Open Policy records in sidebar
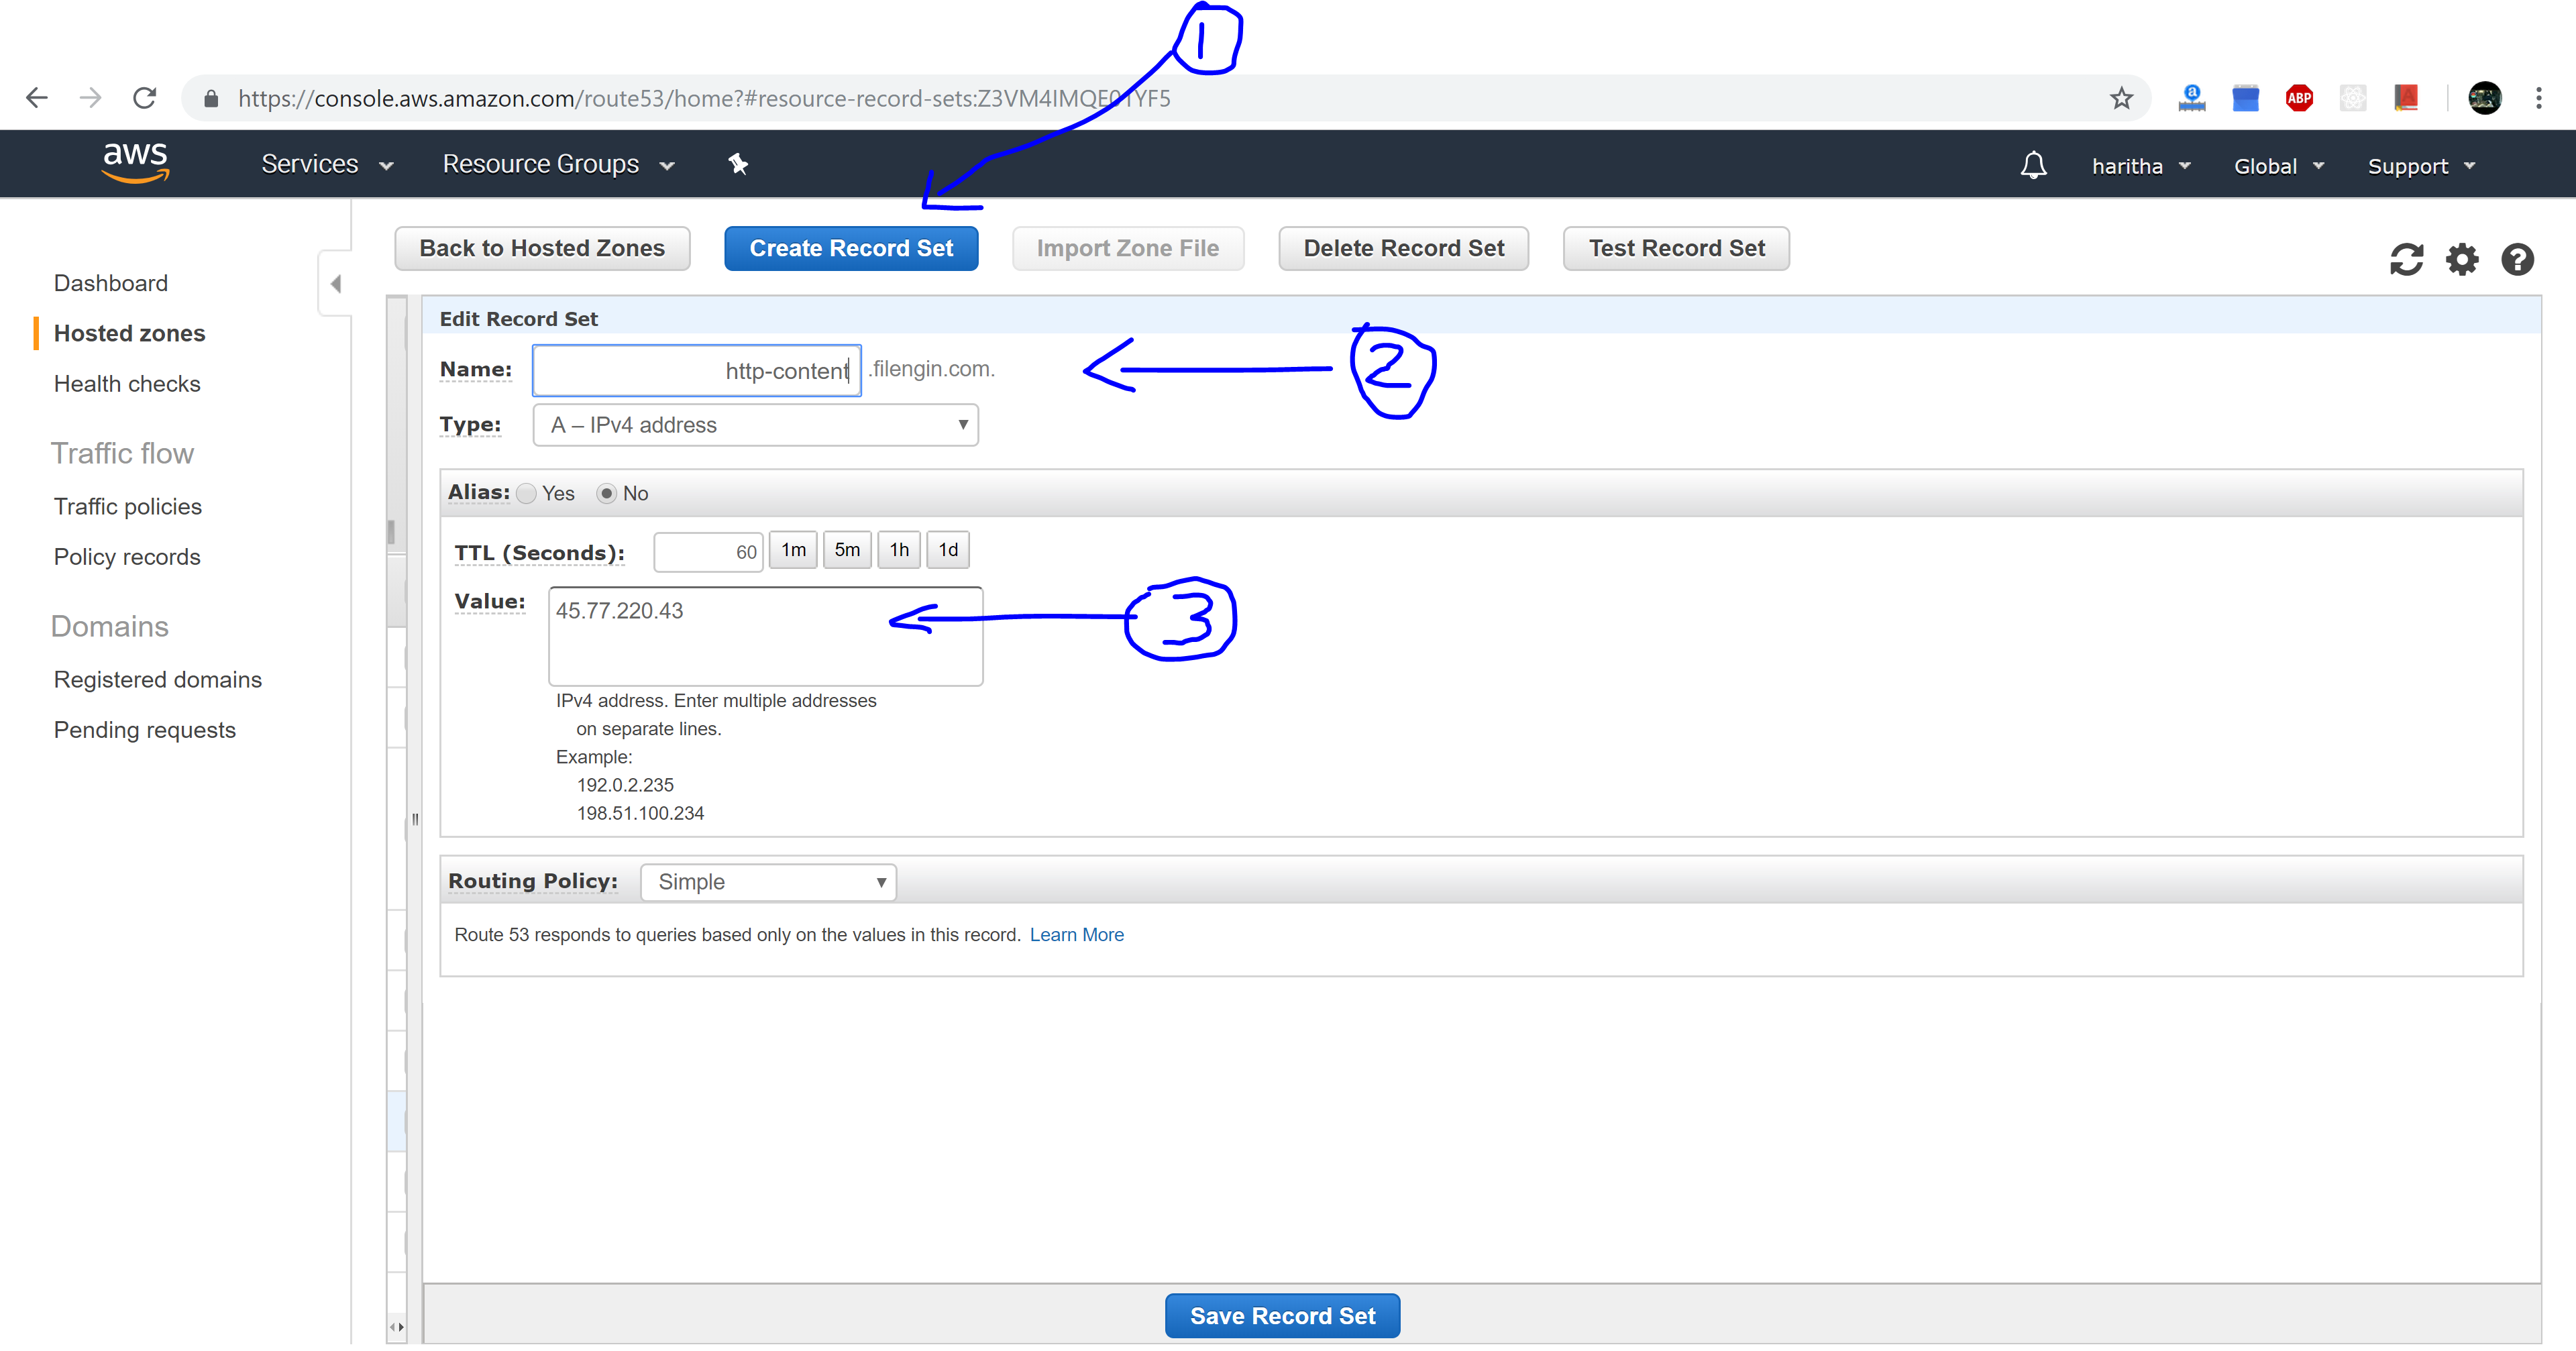The image size is (2576, 1351). 127,557
